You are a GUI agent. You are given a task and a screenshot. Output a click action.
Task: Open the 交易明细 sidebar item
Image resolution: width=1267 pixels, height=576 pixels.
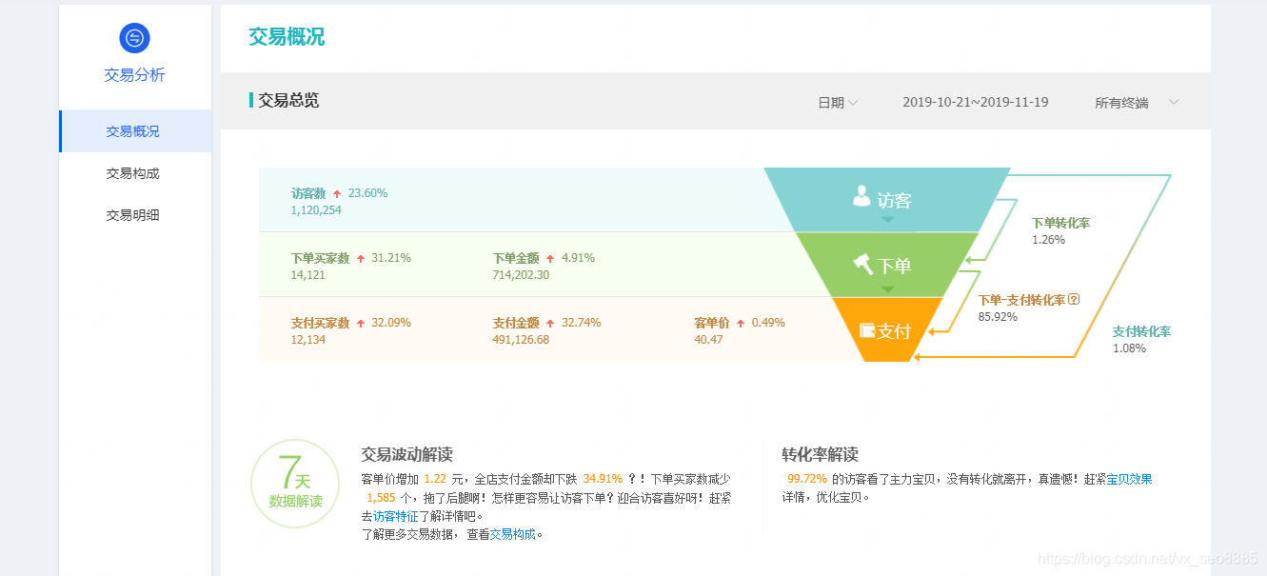coord(135,215)
